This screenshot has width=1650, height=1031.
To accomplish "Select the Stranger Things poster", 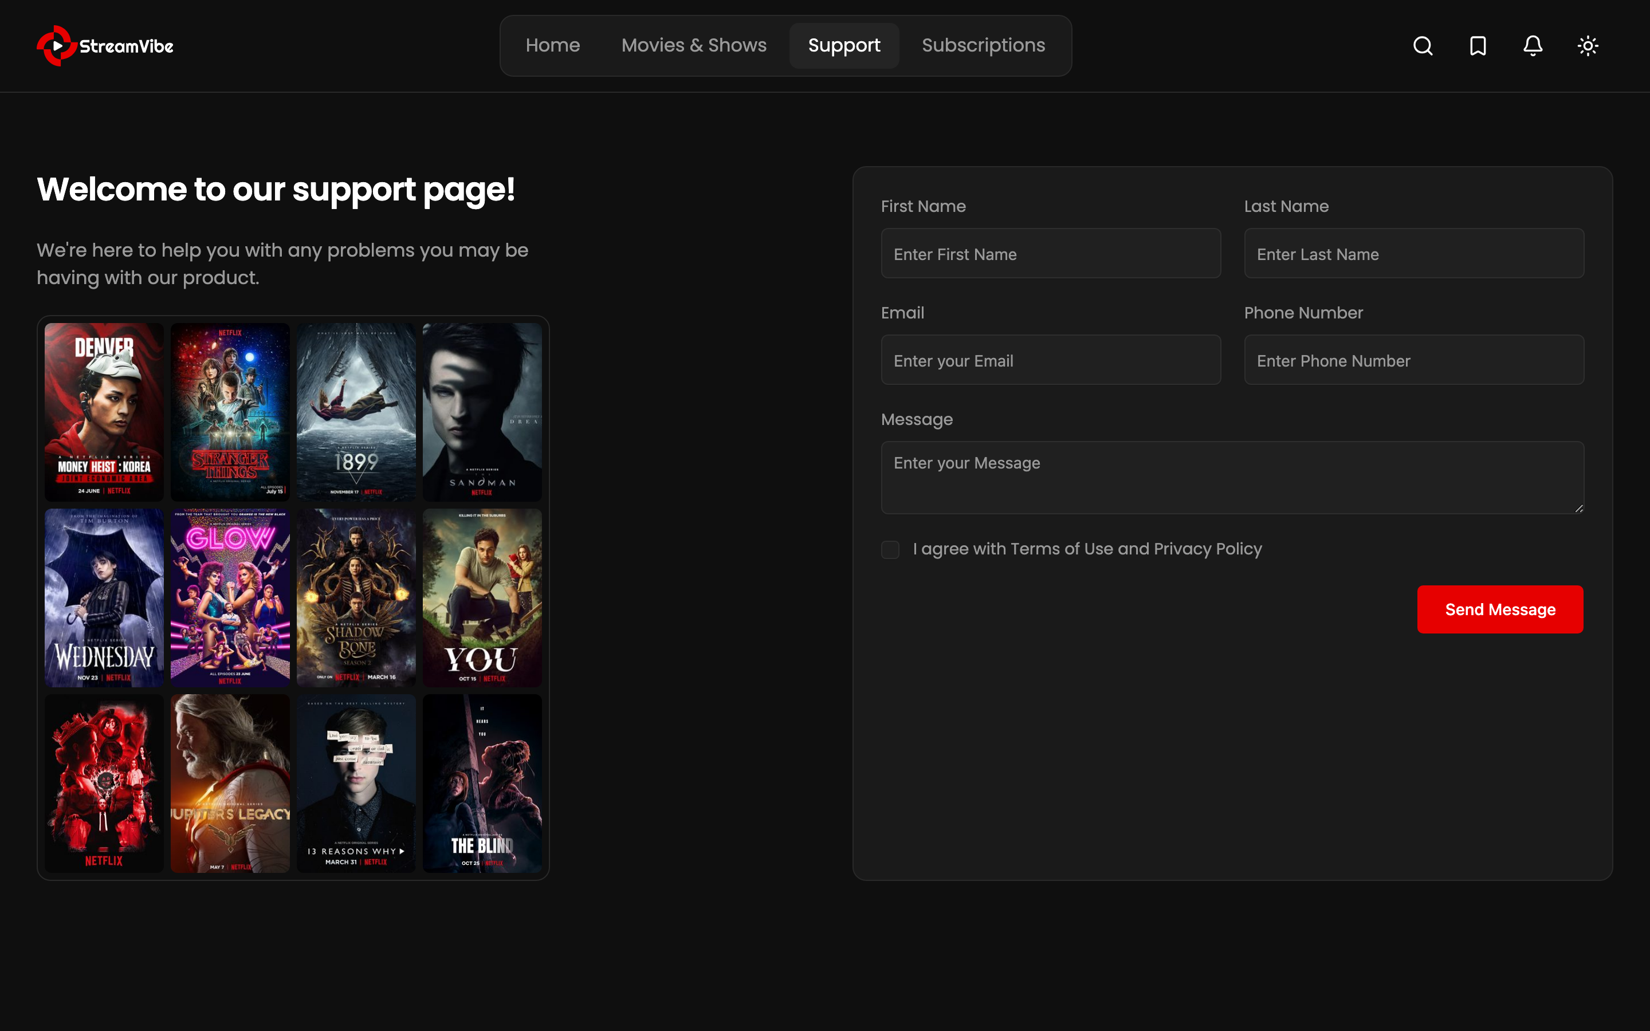I will point(230,412).
